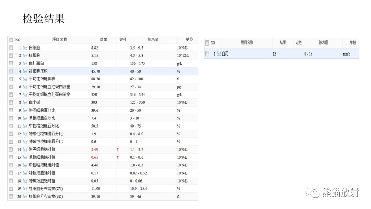
Task: Select the abnormal result value 3.49
Action: pos(95,150)
